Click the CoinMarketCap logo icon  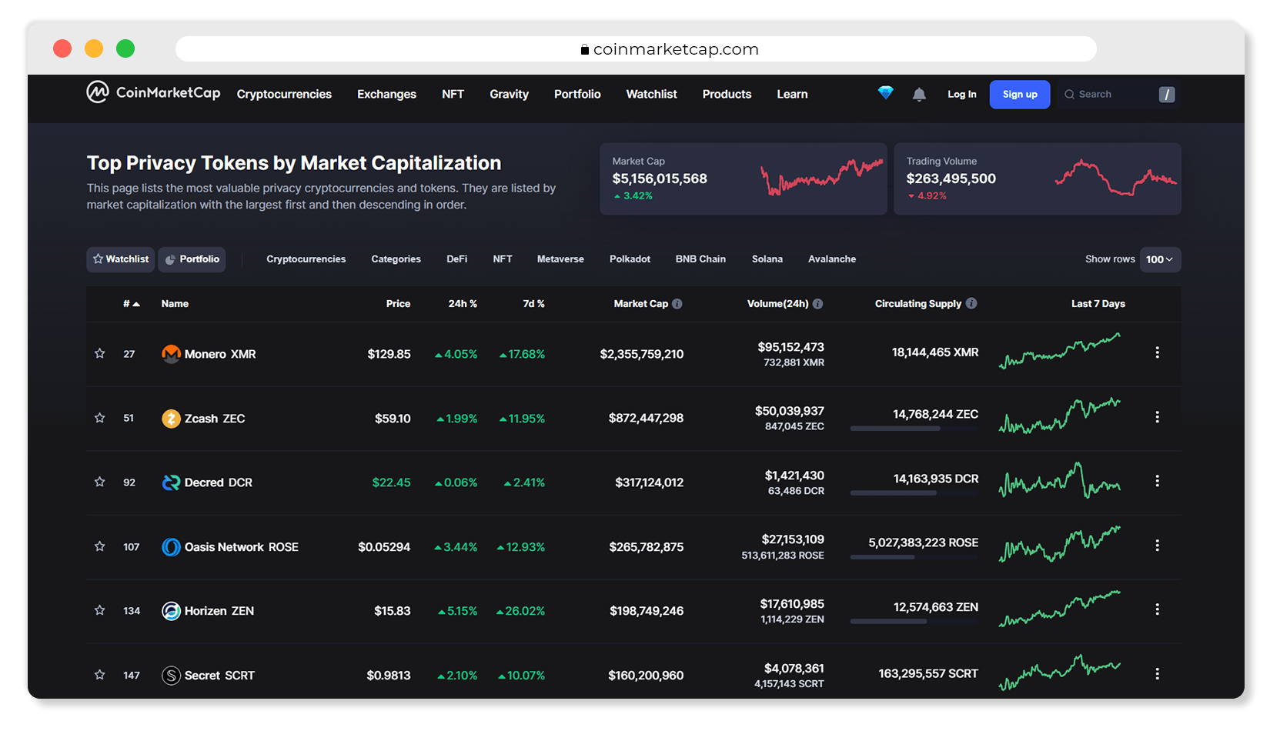[98, 92]
